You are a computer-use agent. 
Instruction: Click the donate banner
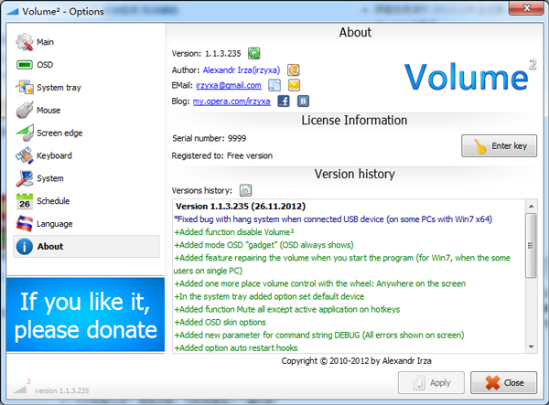[85, 314]
